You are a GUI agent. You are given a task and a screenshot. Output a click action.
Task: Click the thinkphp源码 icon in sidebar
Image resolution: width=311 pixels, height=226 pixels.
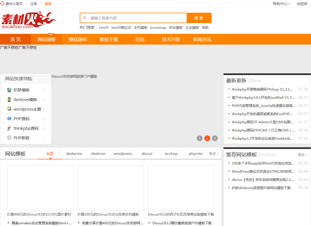[x=9, y=128]
